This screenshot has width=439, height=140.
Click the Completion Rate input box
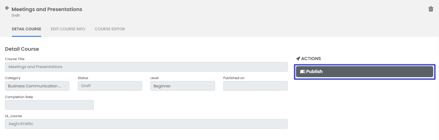(x=49, y=105)
